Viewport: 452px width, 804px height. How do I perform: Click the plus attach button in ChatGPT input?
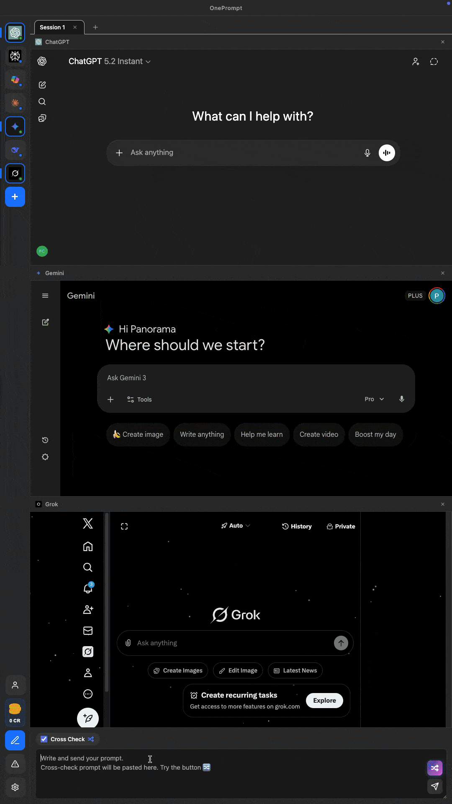point(119,153)
